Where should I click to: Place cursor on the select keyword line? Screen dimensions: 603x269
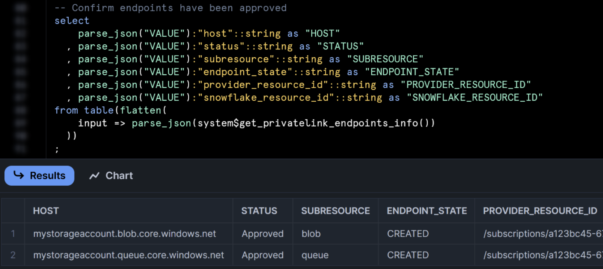72,21
